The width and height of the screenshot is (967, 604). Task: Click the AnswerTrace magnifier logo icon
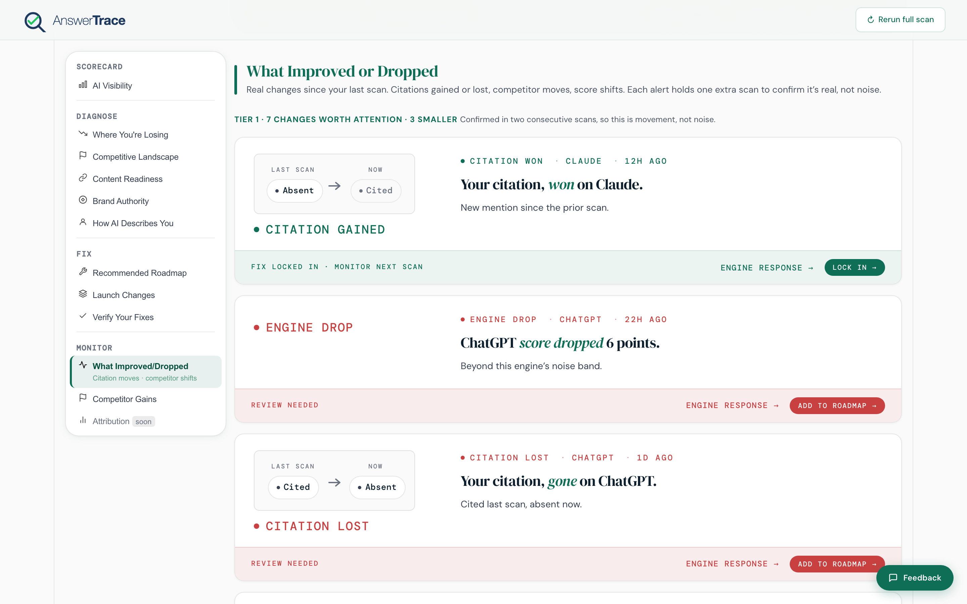click(35, 21)
